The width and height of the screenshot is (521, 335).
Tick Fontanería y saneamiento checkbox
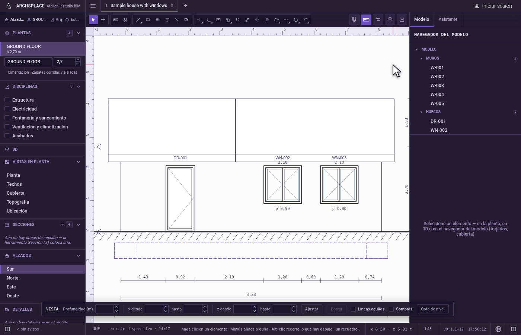7,118
